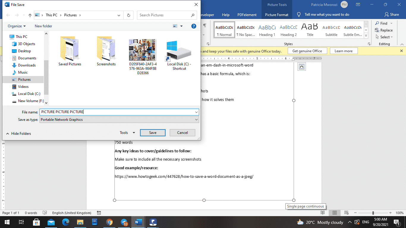Screen dimensions: 406x228
Task: Dismiss the genuine Office notification bar
Action: pos(402,51)
